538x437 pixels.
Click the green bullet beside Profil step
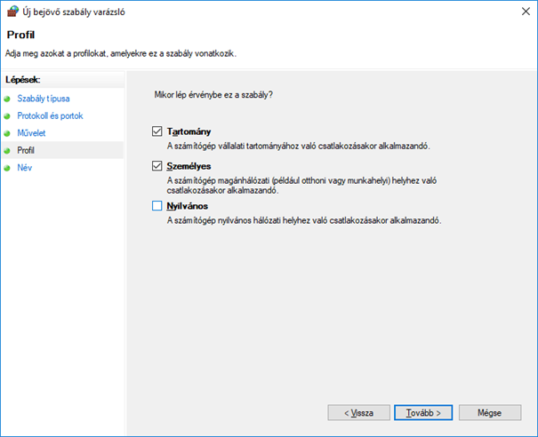[x=8, y=151]
